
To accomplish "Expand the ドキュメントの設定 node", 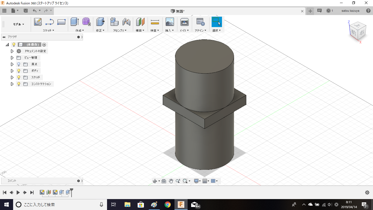I will click(x=12, y=51).
